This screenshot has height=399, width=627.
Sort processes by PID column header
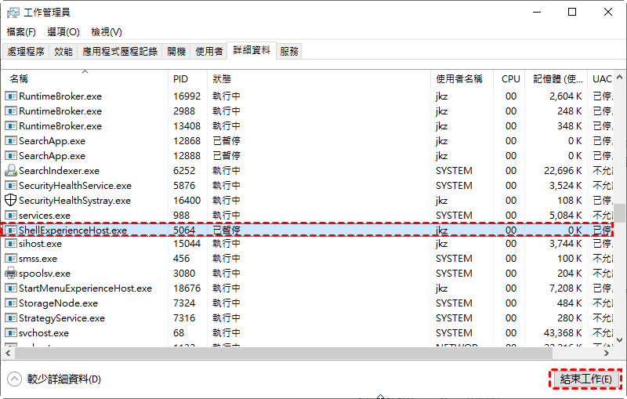tap(181, 79)
